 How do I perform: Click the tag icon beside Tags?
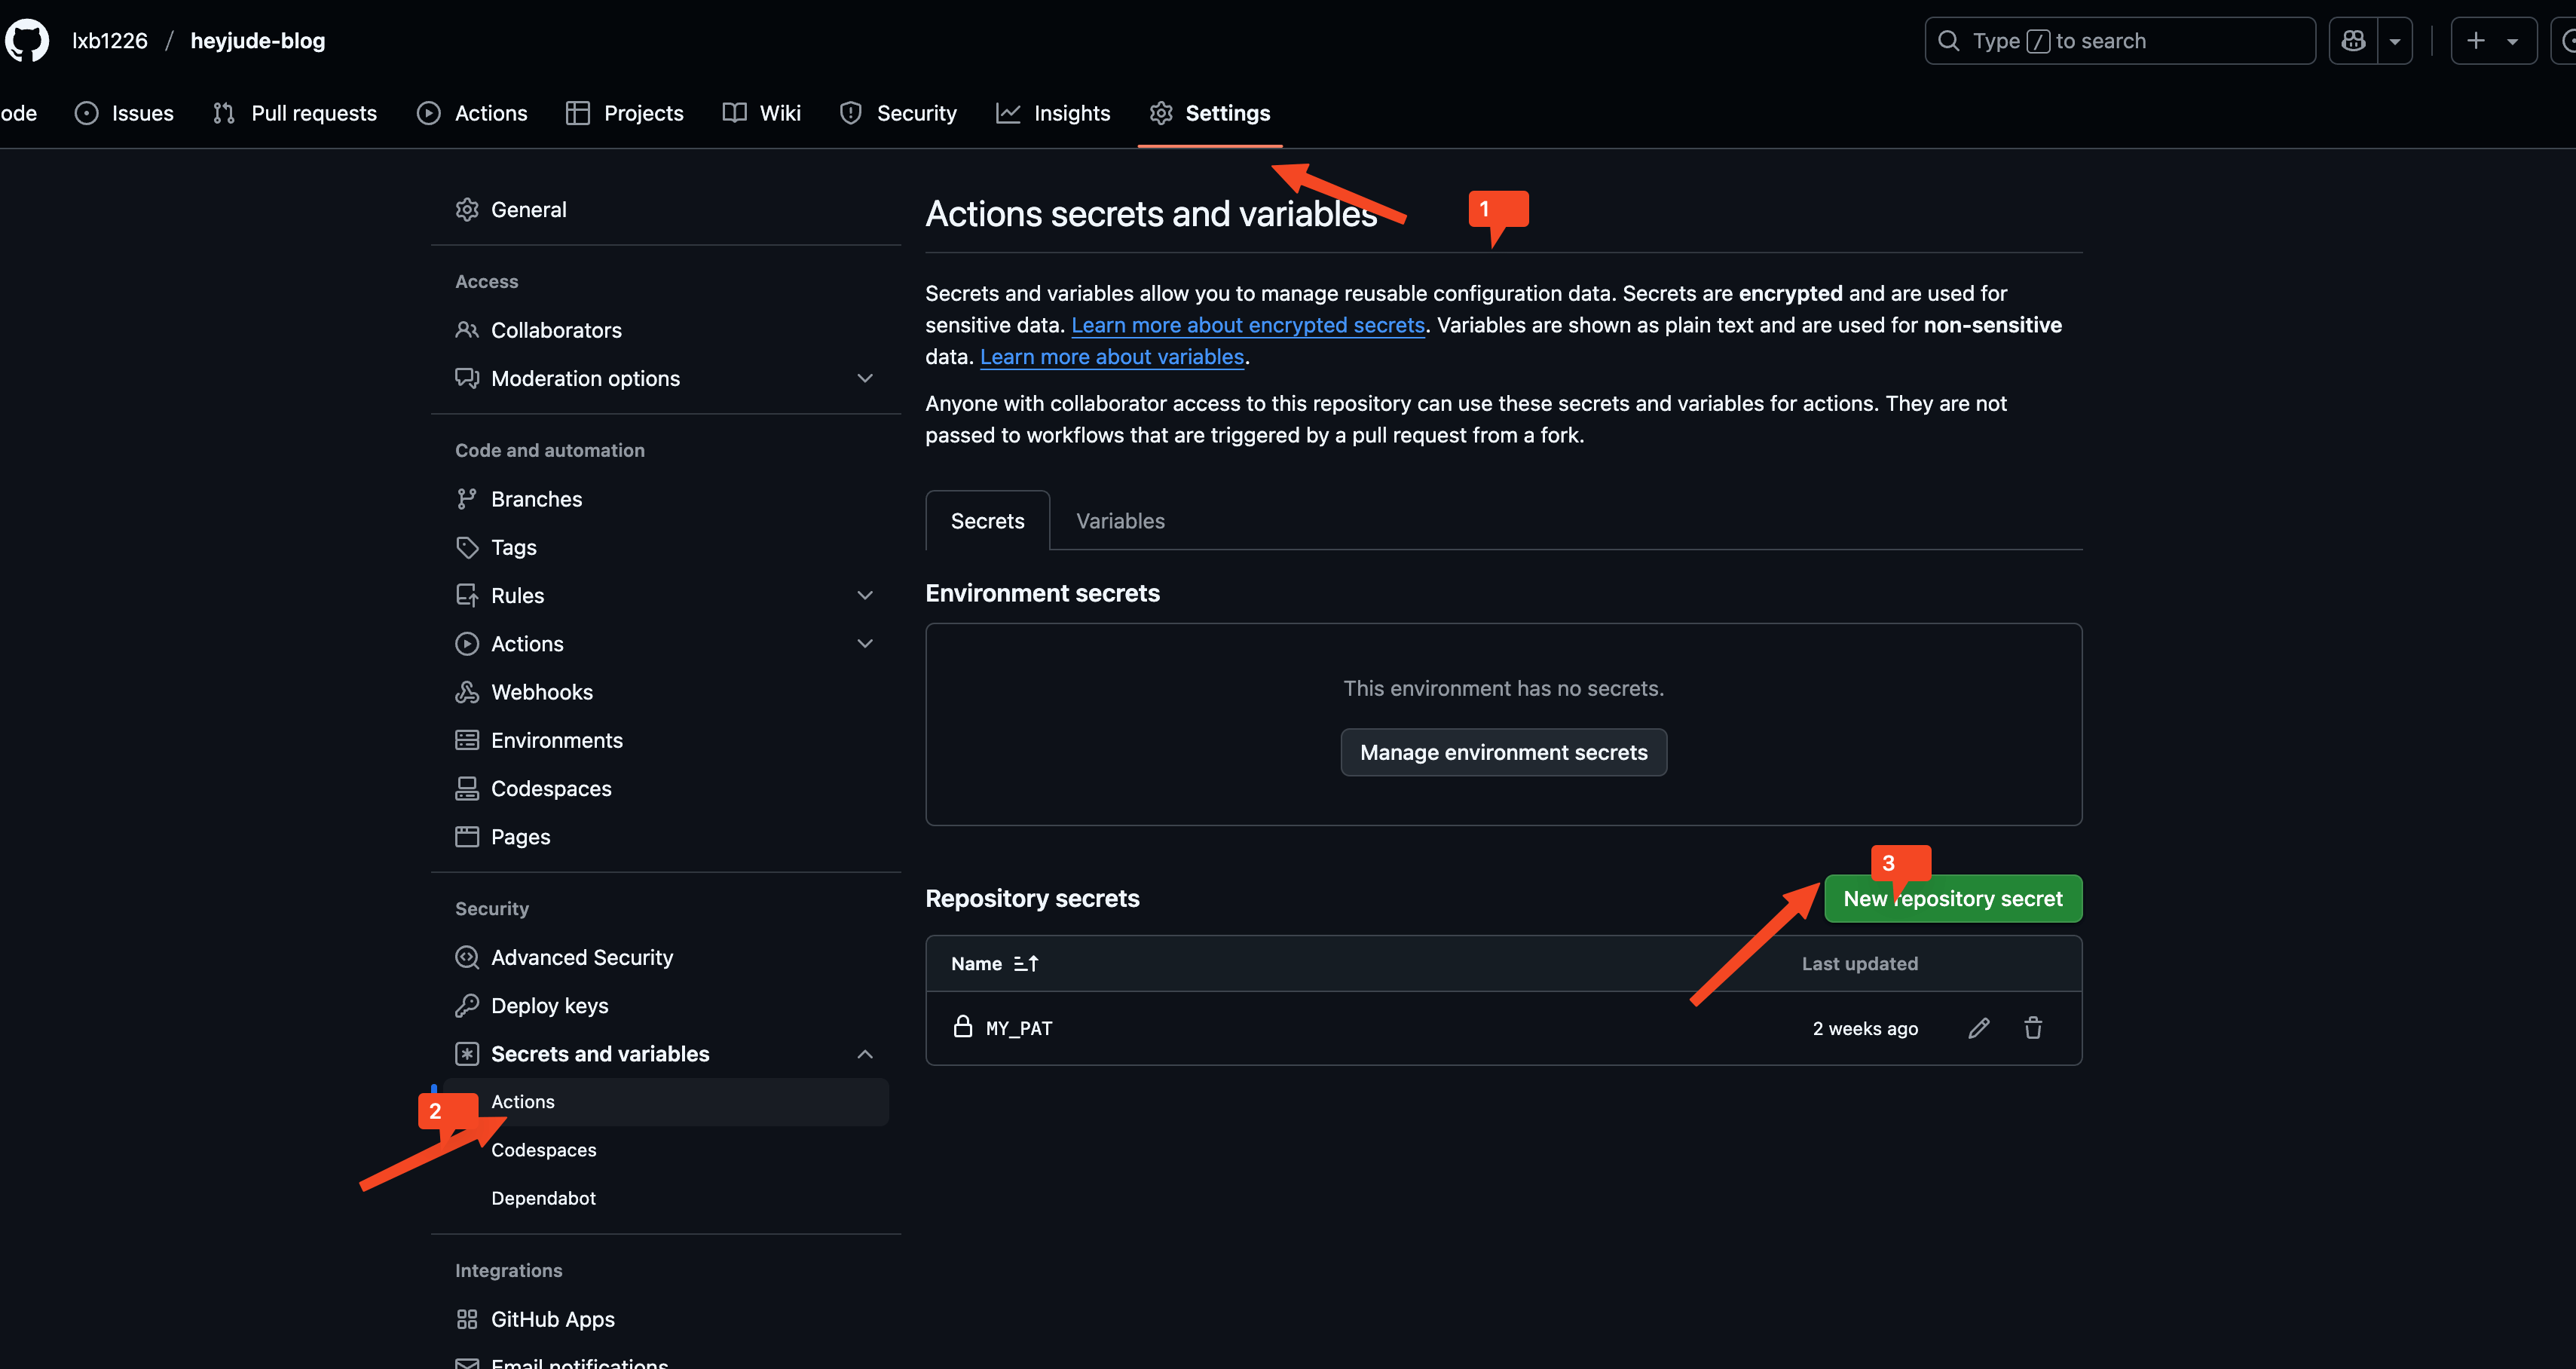point(467,547)
